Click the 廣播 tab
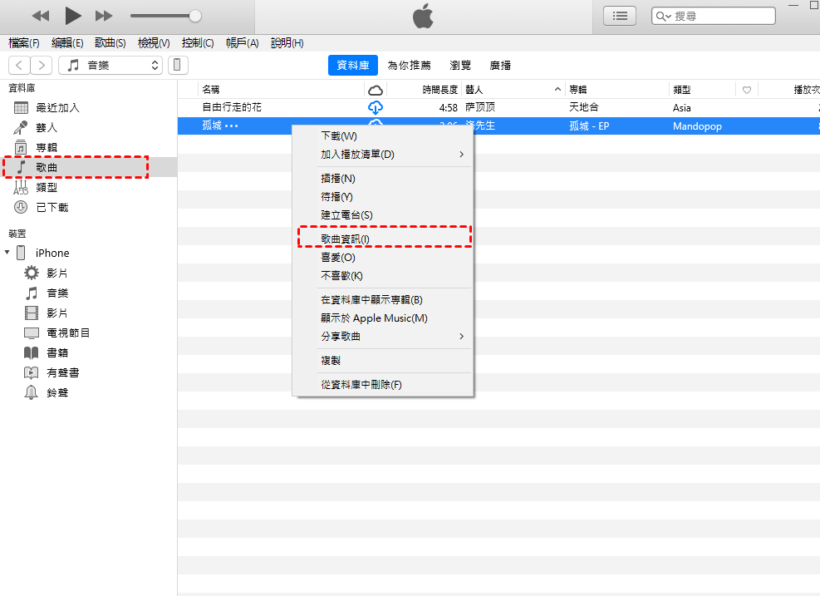 coord(500,66)
